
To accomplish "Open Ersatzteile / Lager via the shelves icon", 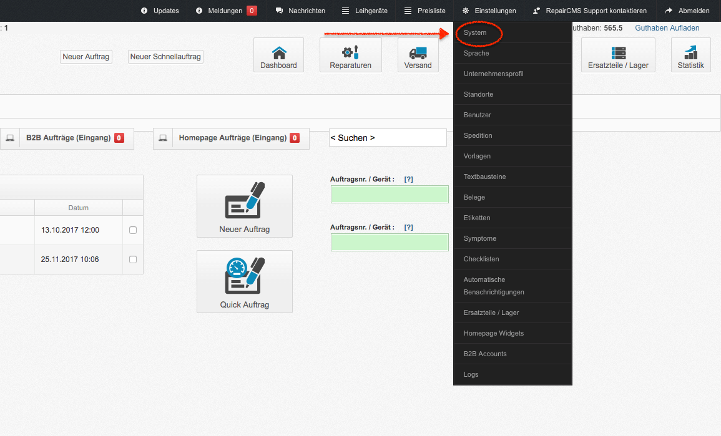I will click(619, 53).
